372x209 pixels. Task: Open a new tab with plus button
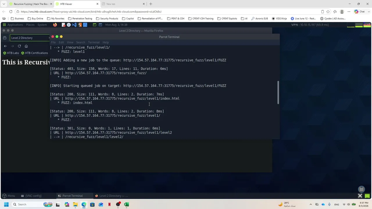point(151,4)
